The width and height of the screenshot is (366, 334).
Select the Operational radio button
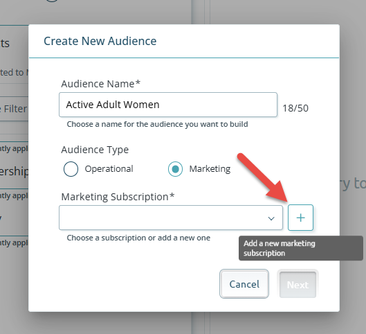[71, 169]
